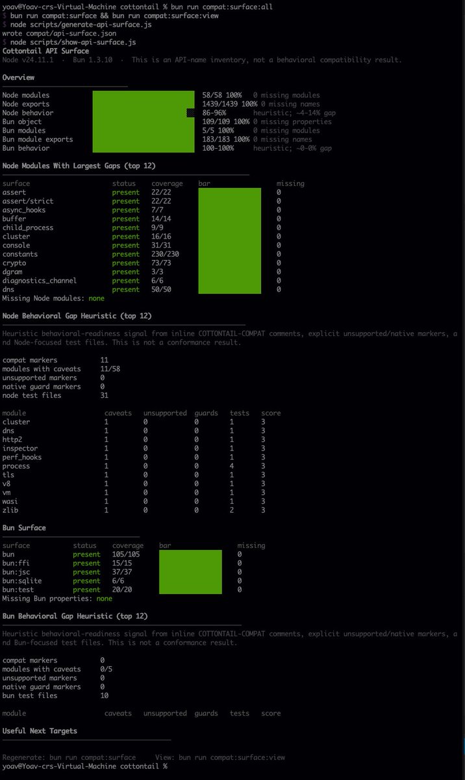Click the '230/230' coverage value for constants

click(165, 254)
